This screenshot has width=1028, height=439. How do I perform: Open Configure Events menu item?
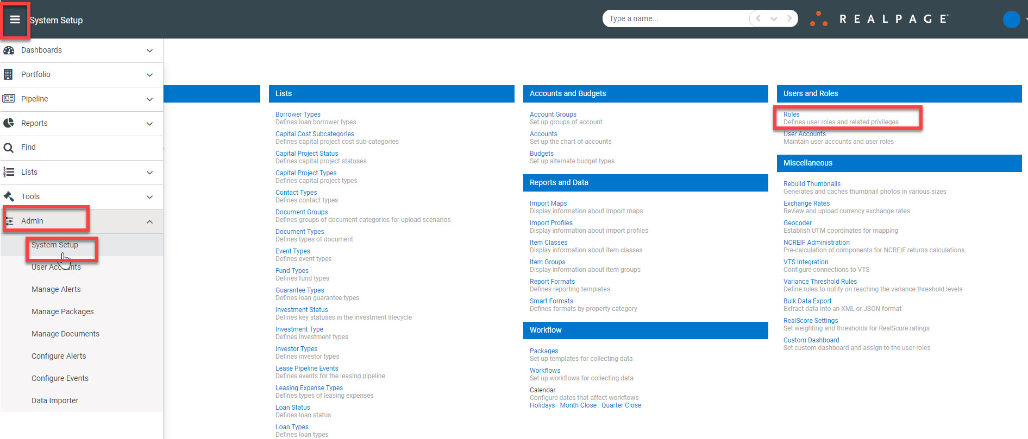pyautogui.click(x=60, y=378)
